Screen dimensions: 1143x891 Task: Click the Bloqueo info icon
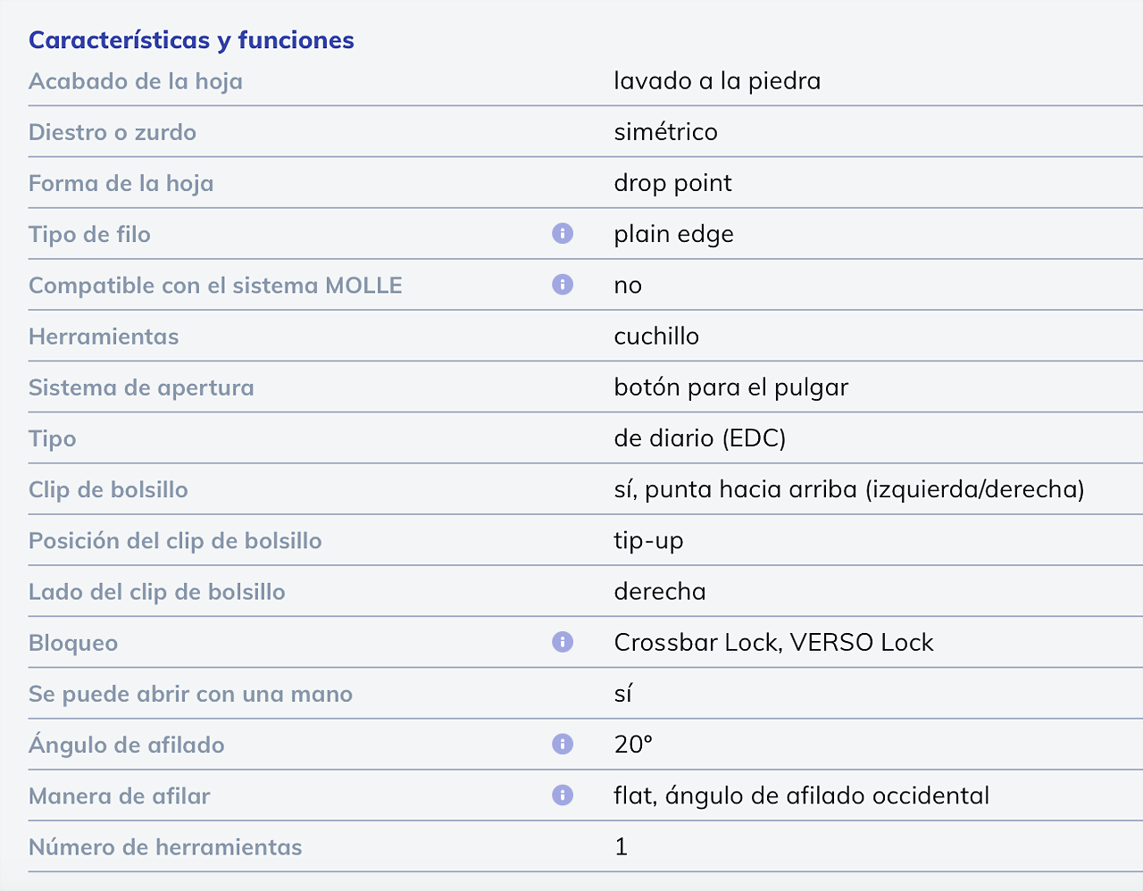tap(563, 642)
